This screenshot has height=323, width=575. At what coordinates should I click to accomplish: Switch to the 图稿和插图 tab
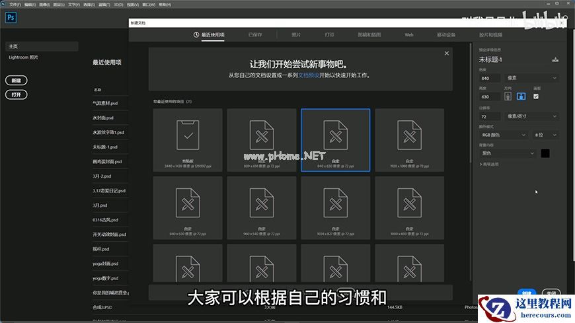(x=369, y=35)
